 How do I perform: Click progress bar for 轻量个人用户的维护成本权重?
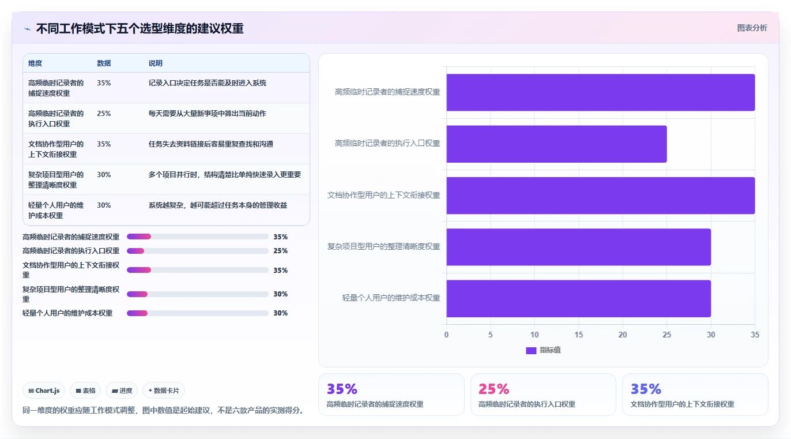[x=198, y=313]
